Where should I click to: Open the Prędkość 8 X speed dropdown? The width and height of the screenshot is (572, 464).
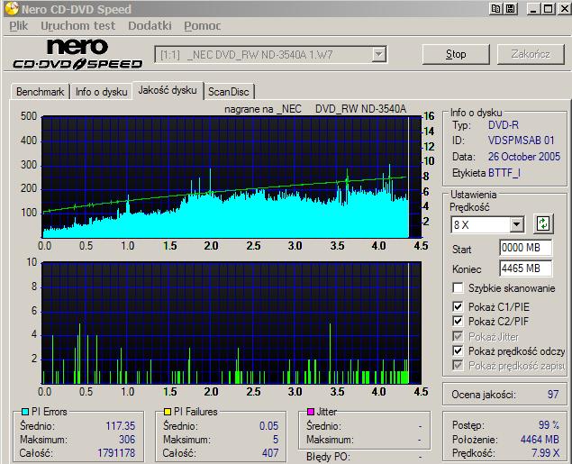tap(516, 224)
